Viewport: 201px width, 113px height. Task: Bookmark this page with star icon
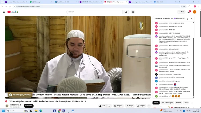pyautogui.click(x=184, y=6)
